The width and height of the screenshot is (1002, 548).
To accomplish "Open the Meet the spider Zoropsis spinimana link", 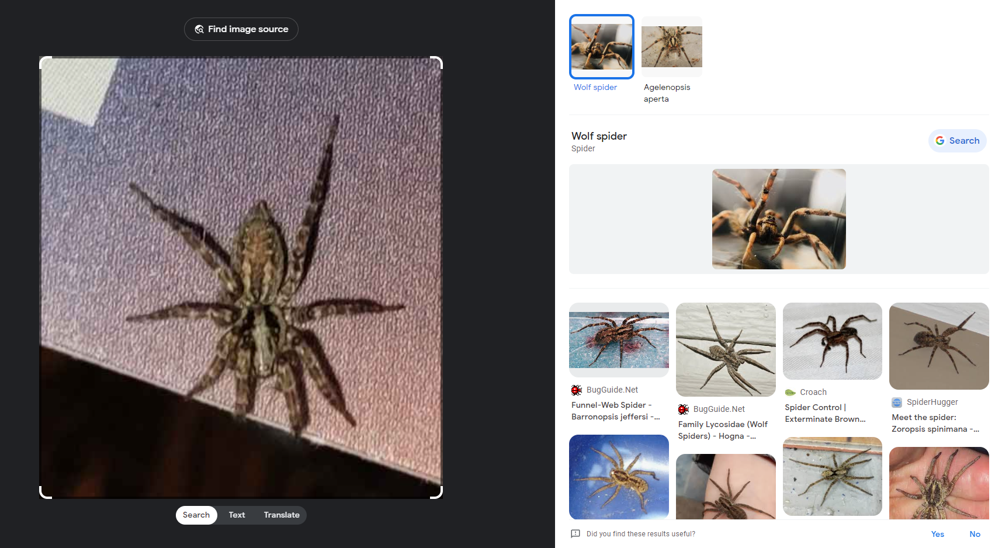I will [935, 423].
